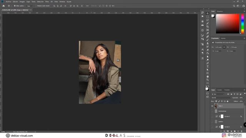Open the Auto-Select Capa dropdown
Image resolution: width=246 pixels, height=138 pixels.
[x=30, y=6]
